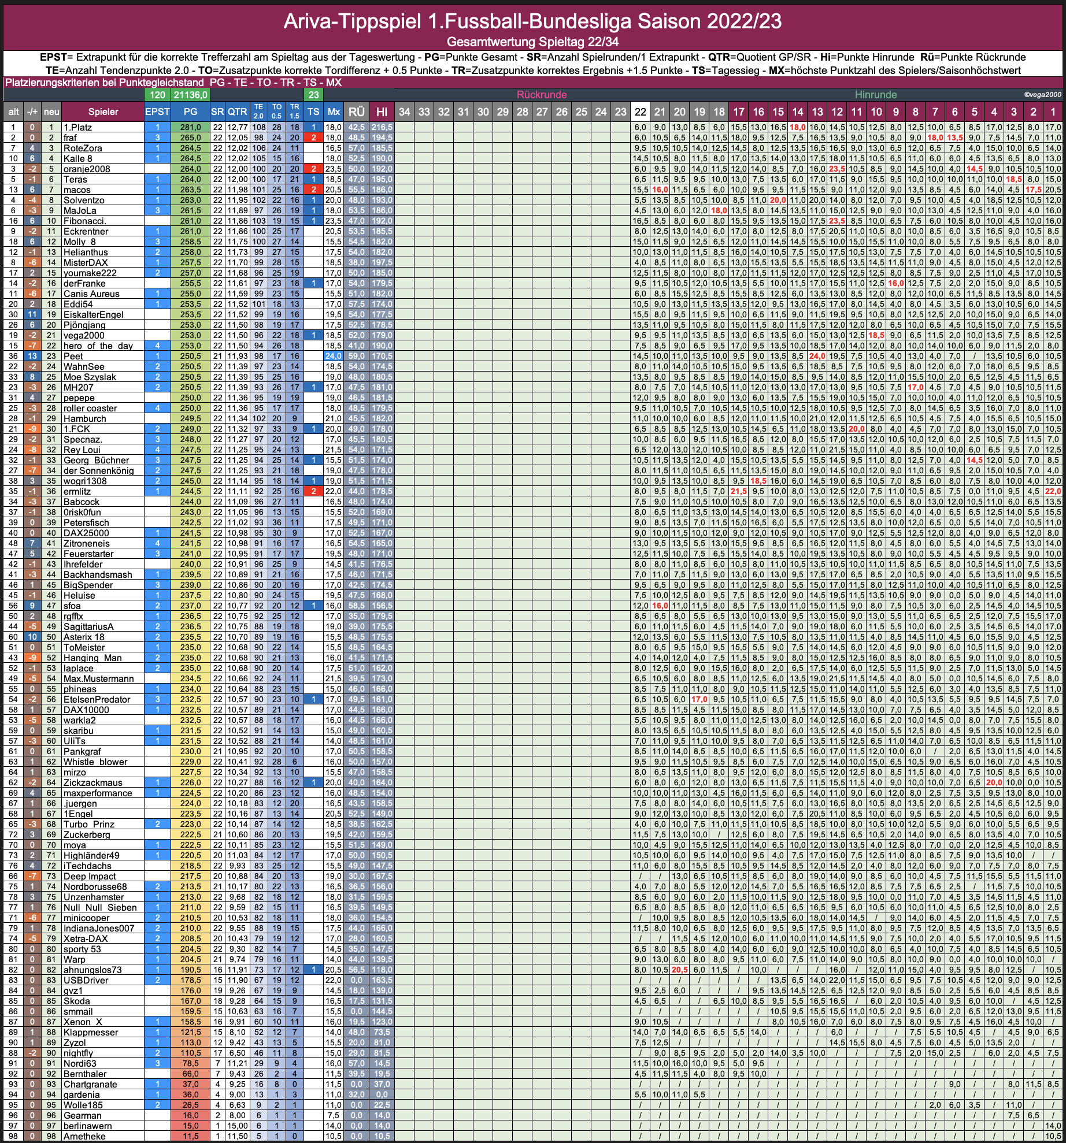Select the '-/+' column header
Viewport: 1066px width, 1143px height.
coord(32,112)
